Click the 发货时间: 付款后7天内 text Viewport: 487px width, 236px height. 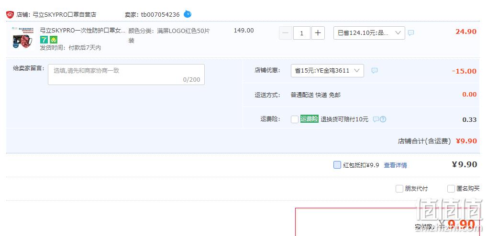70,48
